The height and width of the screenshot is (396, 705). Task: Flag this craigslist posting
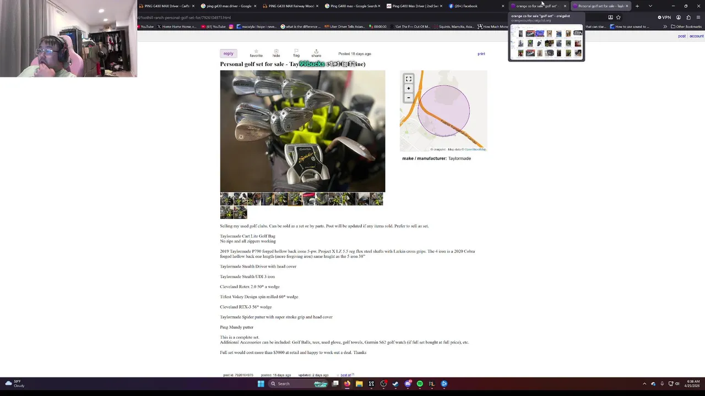[x=296, y=53]
